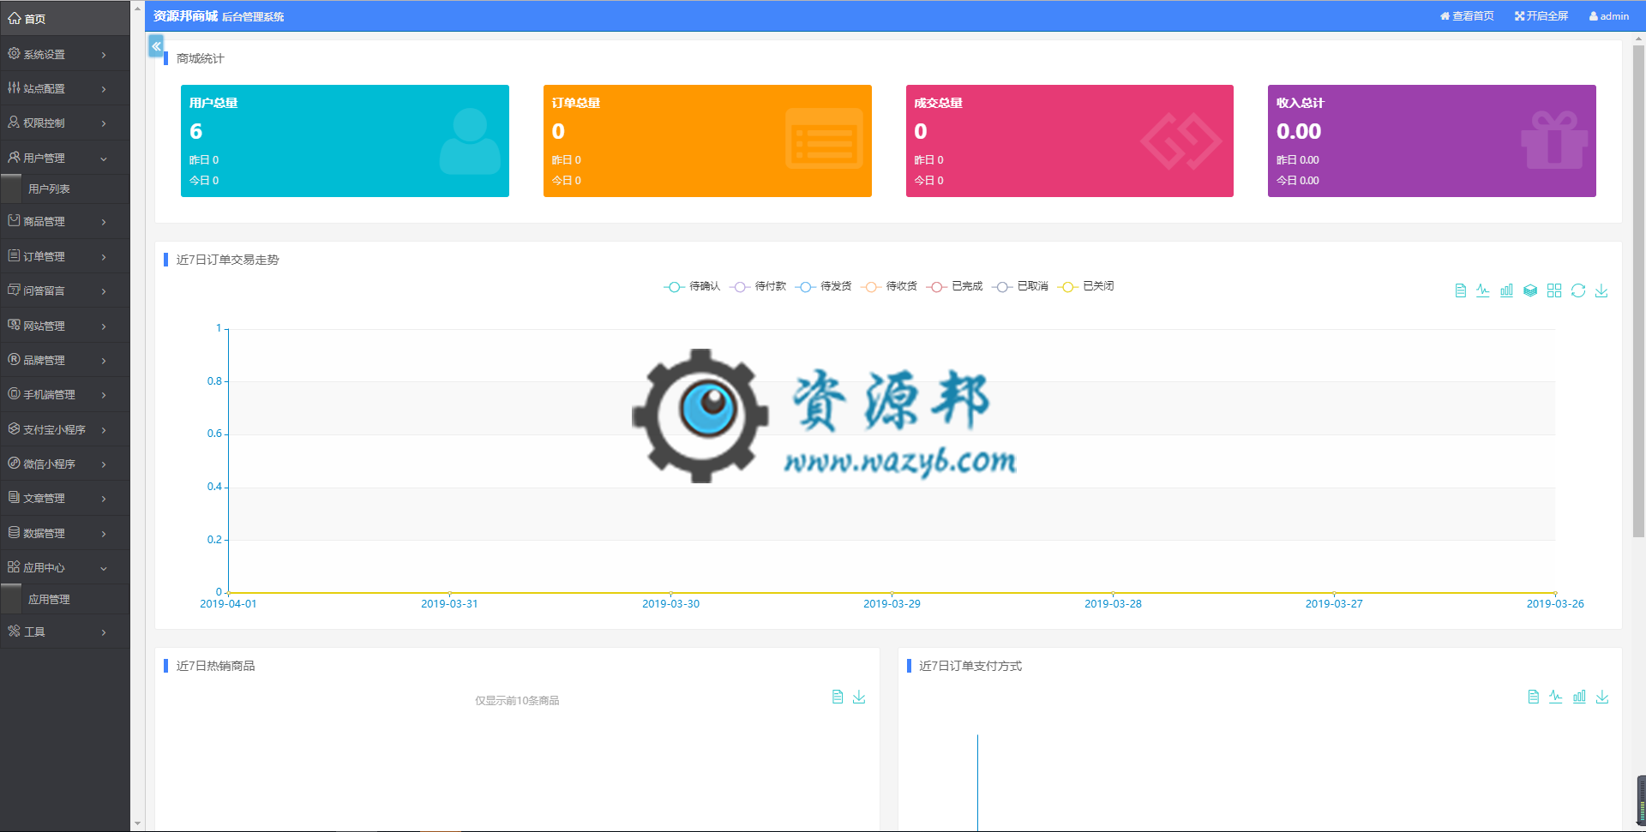Switch order trend chart to bar type

click(1506, 291)
